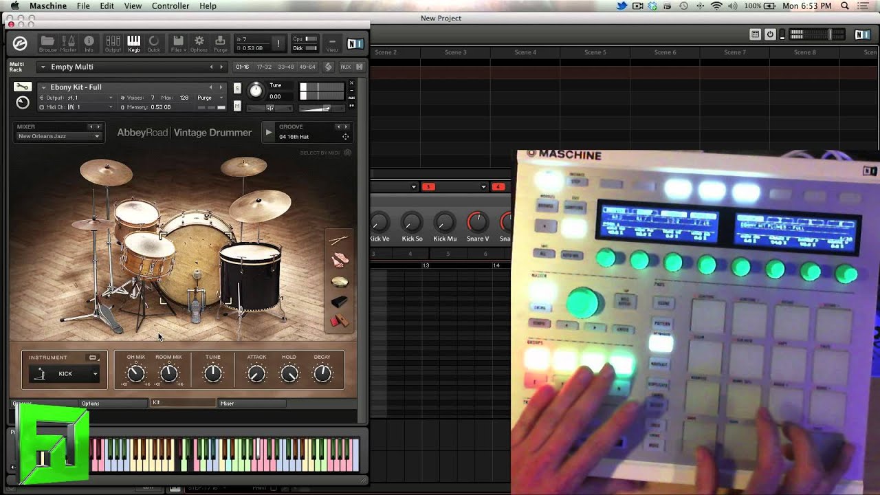Click the Purge toolbar icon
Viewport: 880px width, 495px height.
click(220, 43)
